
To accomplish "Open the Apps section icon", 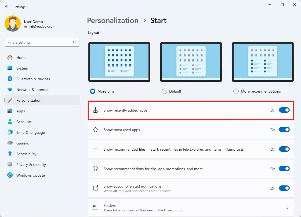I will pyautogui.click(x=10, y=111).
